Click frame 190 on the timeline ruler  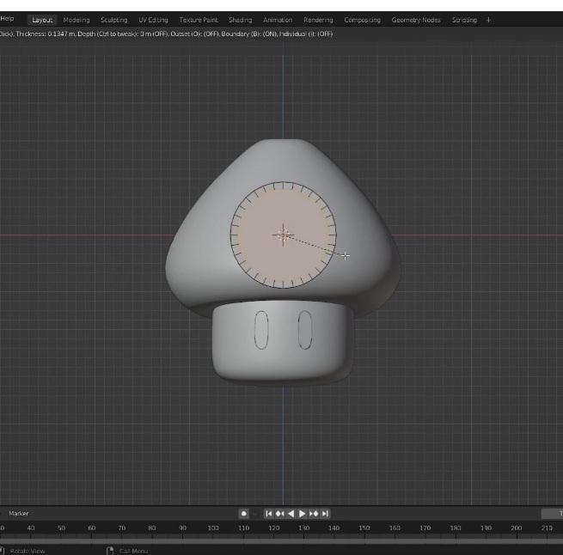(486, 528)
